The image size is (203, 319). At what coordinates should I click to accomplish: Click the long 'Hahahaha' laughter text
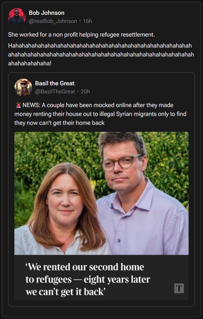(101, 54)
